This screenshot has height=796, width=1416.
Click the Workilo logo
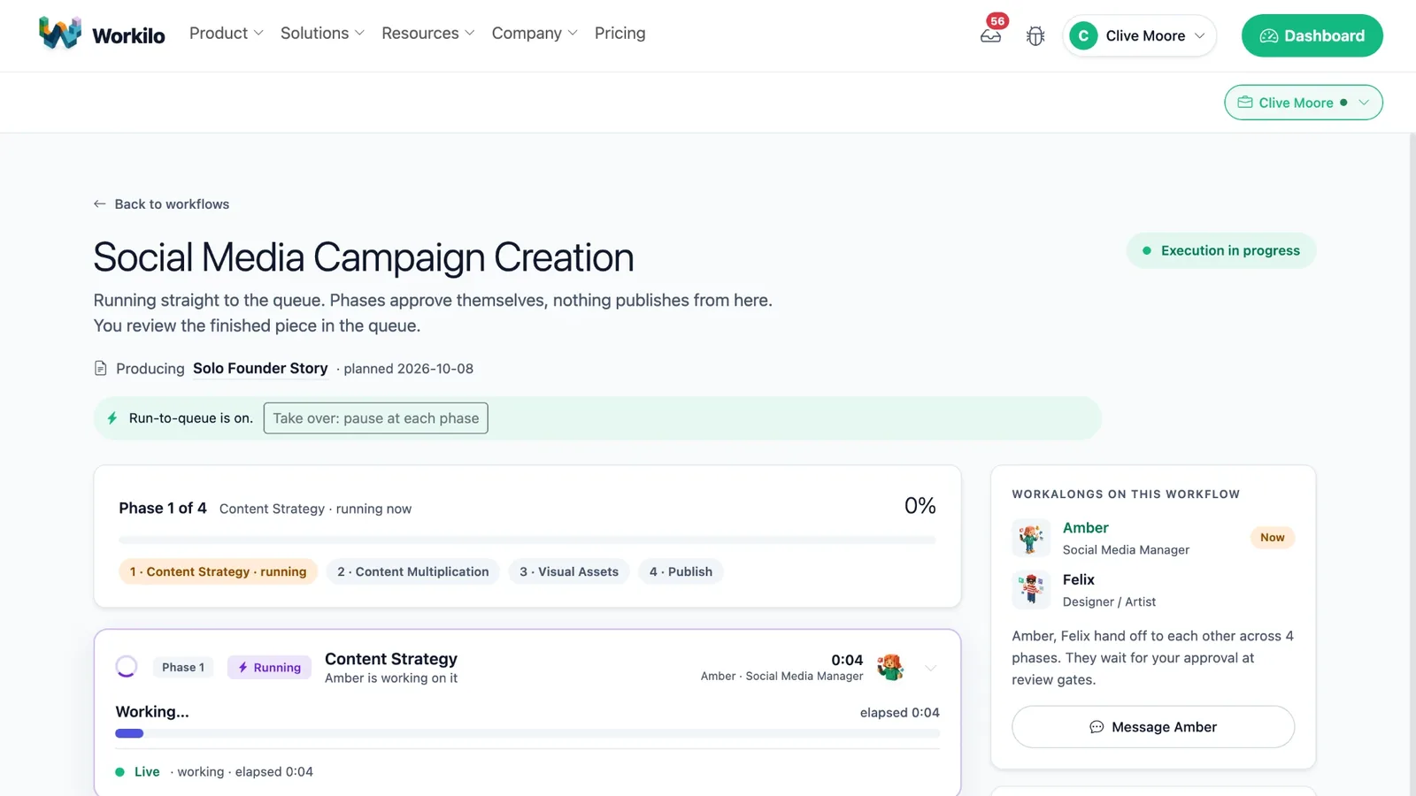(102, 34)
